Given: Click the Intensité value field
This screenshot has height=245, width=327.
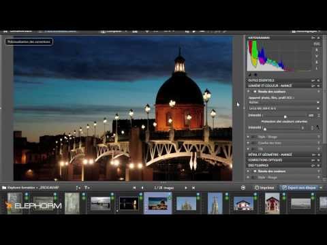Looking at the screenshot, I should [x=311, y=116].
